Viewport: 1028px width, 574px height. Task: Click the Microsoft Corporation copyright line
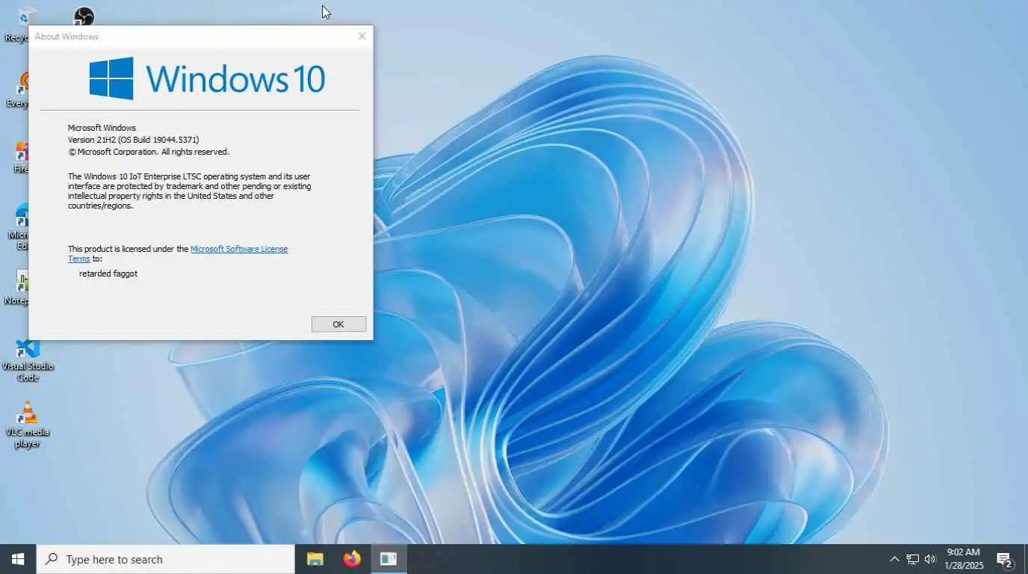tap(149, 152)
